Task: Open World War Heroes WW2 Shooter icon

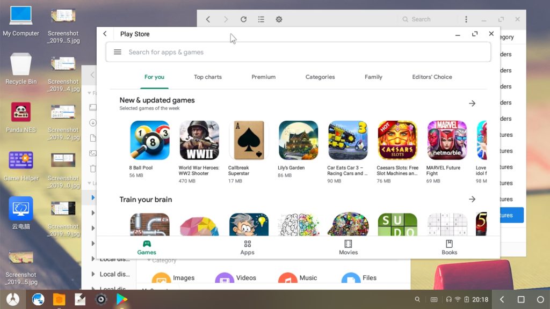Action: pyautogui.click(x=199, y=140)
